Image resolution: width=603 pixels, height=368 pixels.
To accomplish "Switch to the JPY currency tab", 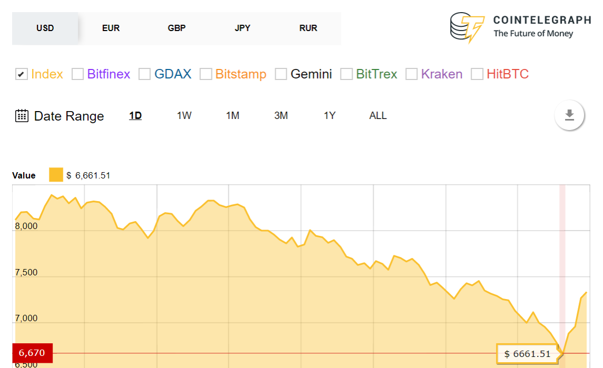I will (242, 28).
